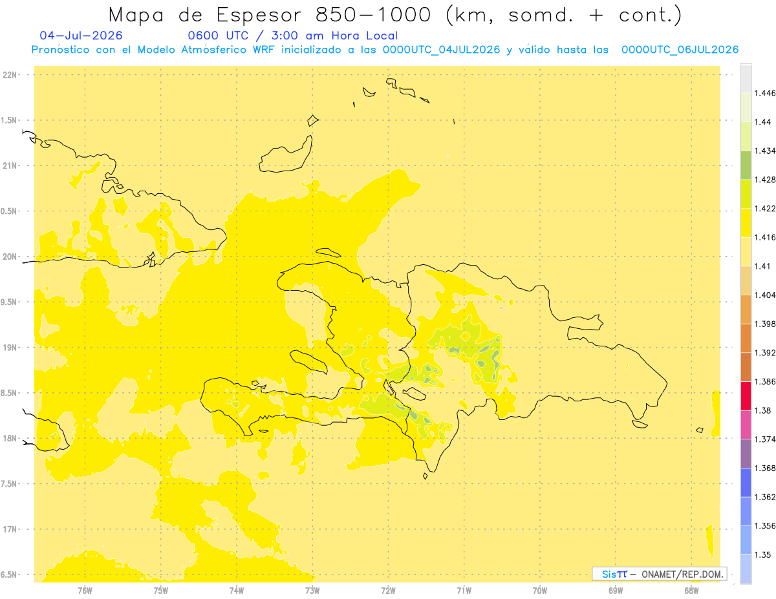Viewport: 776px width, 599px height.
Task: Click the legend value 1.392
Action: [764, 353]
